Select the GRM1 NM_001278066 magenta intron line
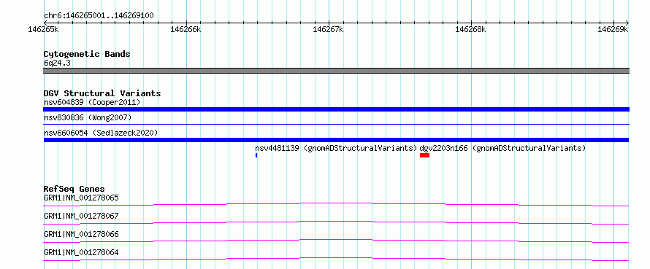The image size is (650, 269). (336, 241)
